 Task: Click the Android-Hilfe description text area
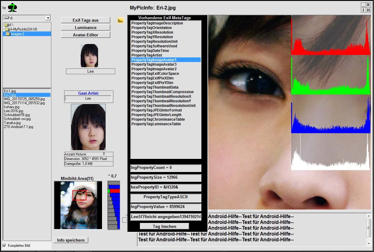251,229
